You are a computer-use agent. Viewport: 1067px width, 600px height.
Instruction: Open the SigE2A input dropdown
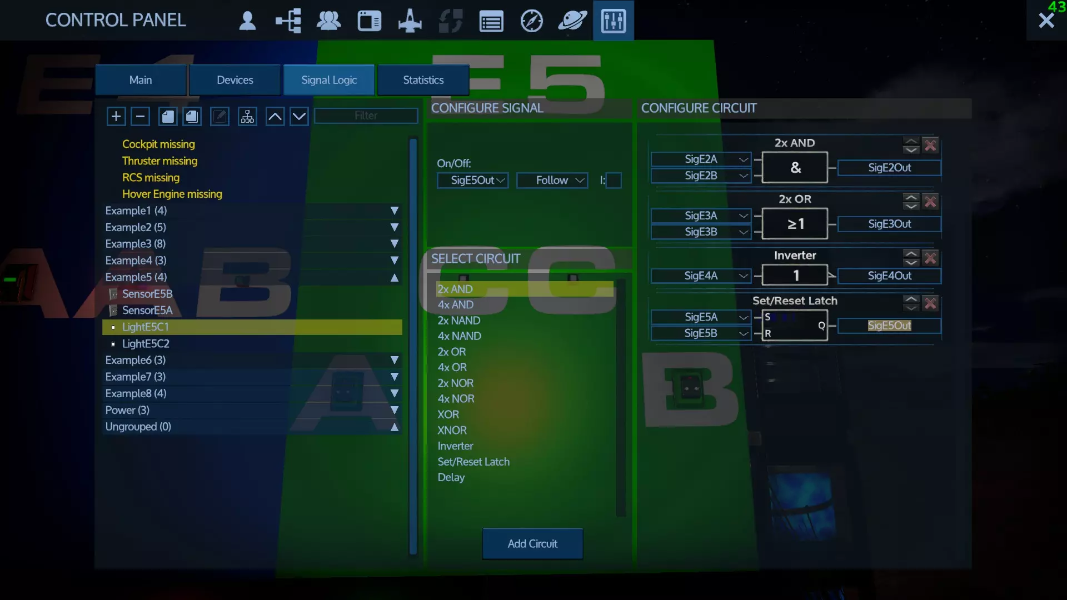[x=701, y=159]
